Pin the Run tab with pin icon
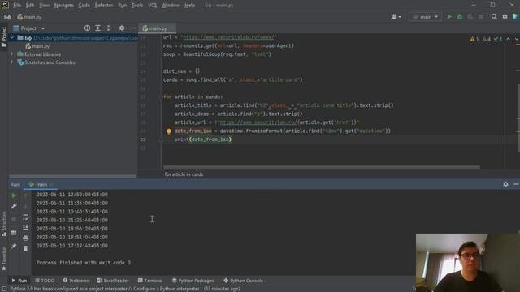The height and width of the screenshot is (292, 520). (x=14, y=246)
